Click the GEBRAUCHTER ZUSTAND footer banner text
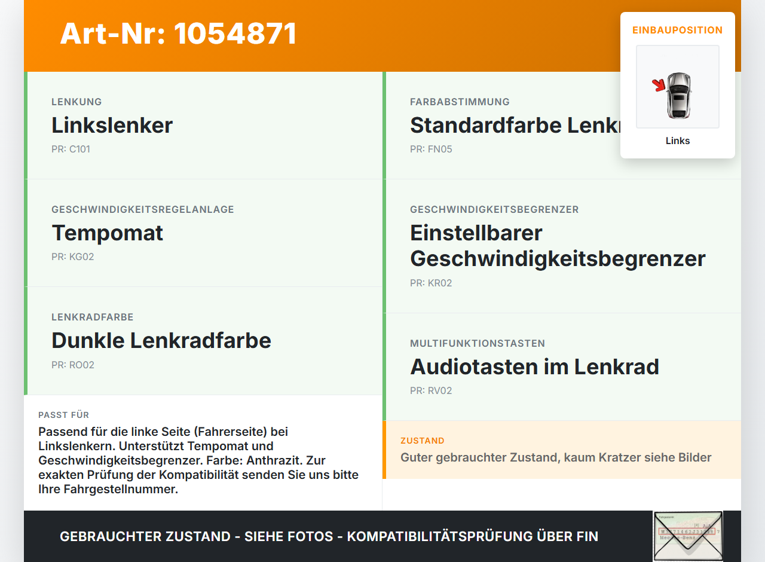 click(329, 536)
